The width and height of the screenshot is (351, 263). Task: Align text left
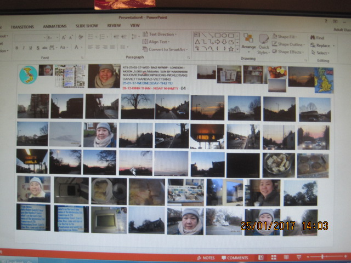(x=90, y=47)
